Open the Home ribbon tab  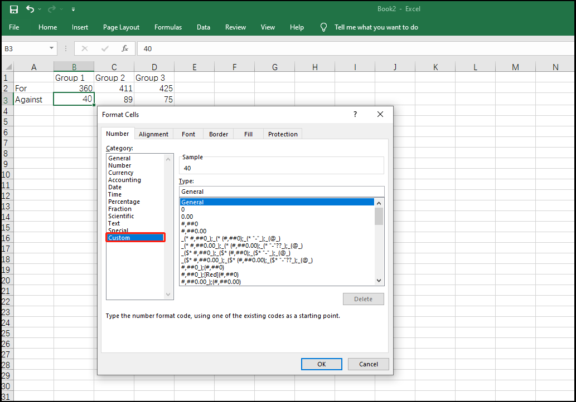click(48, 27)
